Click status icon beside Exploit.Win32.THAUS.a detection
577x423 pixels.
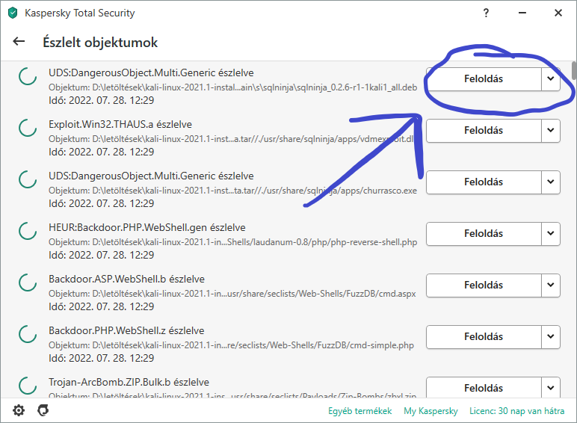[28, 128]
